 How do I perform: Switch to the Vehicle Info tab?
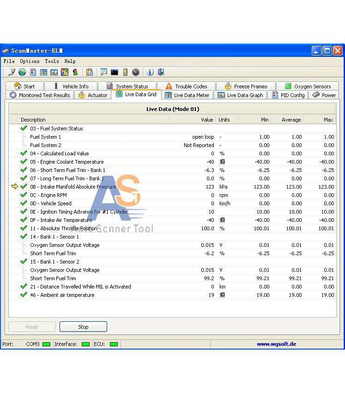tap(71, 86)
